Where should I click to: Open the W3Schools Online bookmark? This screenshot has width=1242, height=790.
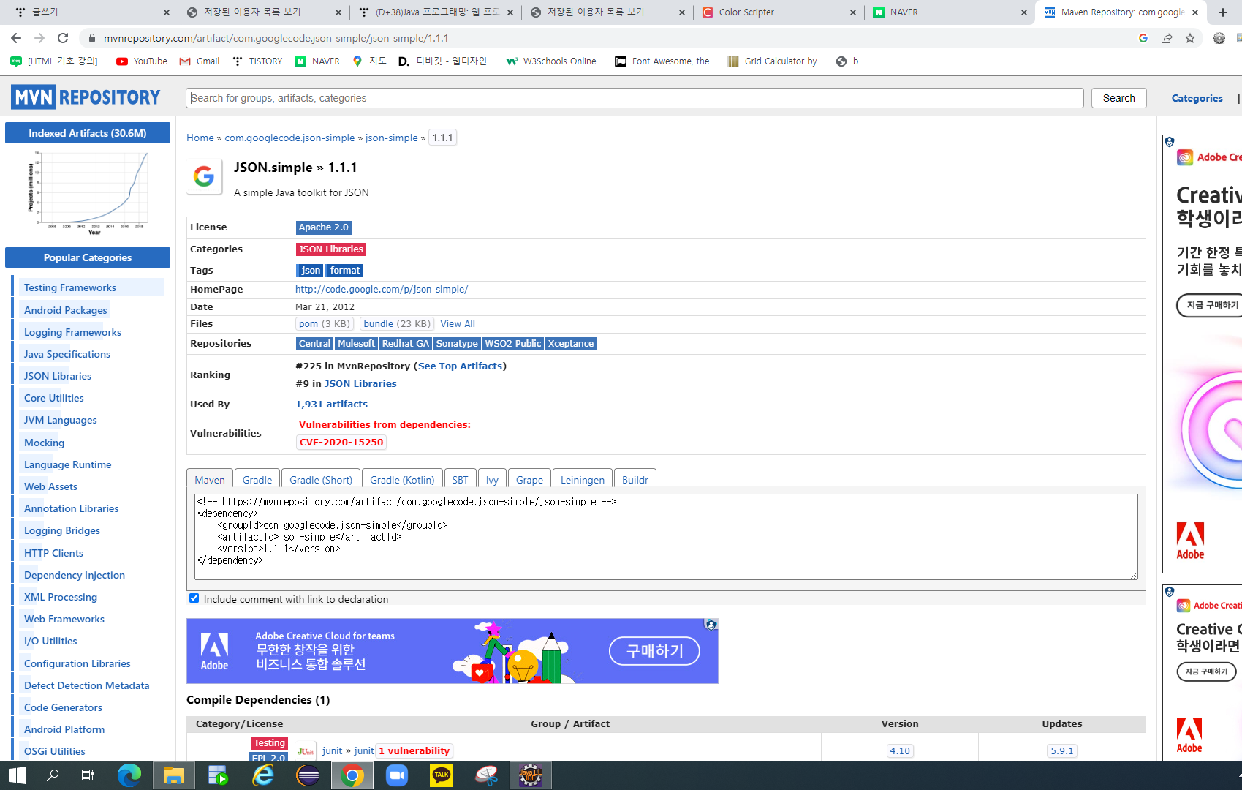tap(555, 61)
